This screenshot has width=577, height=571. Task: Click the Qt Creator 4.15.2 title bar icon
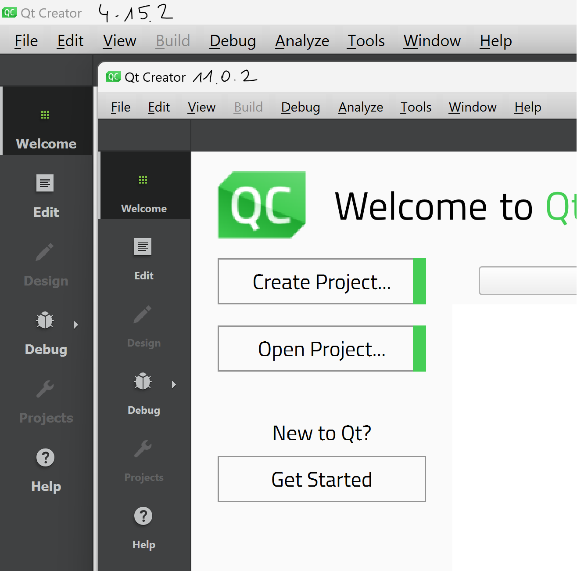[x=9, y=12]
